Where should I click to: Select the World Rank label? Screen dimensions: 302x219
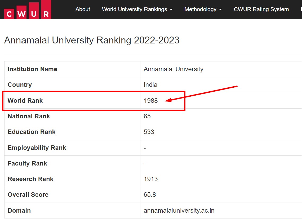25,101
